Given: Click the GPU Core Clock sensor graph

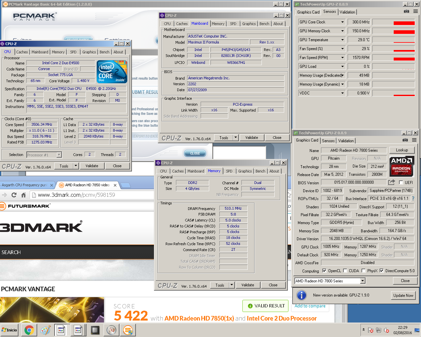Looking at the screenshot, I should click(394, 22).
